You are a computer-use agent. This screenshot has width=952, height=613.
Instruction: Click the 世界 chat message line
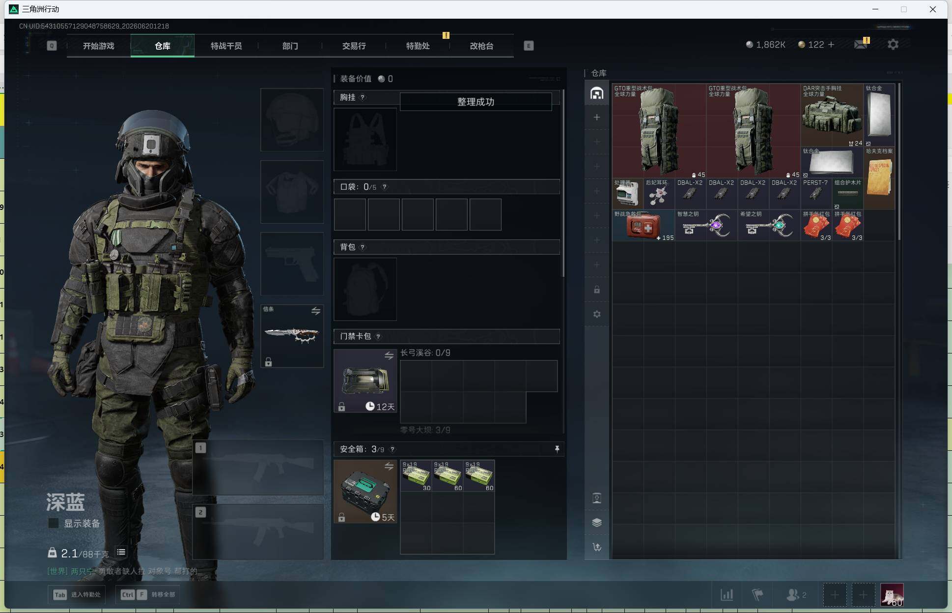[x=122, y=571]
